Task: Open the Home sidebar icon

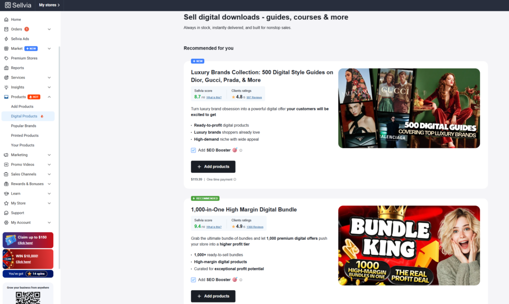Action: tap(6, 19)
